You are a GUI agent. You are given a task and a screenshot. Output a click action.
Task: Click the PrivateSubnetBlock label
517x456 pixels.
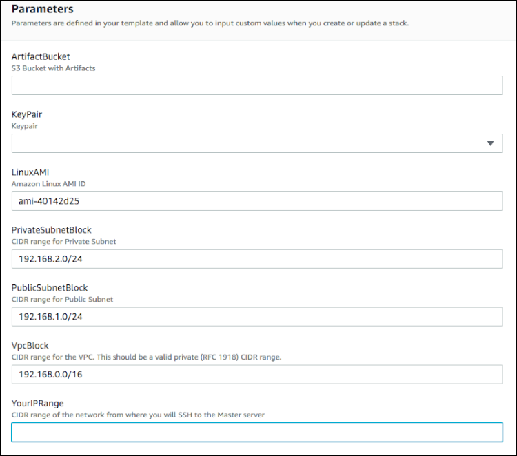(x=52, y=230)
